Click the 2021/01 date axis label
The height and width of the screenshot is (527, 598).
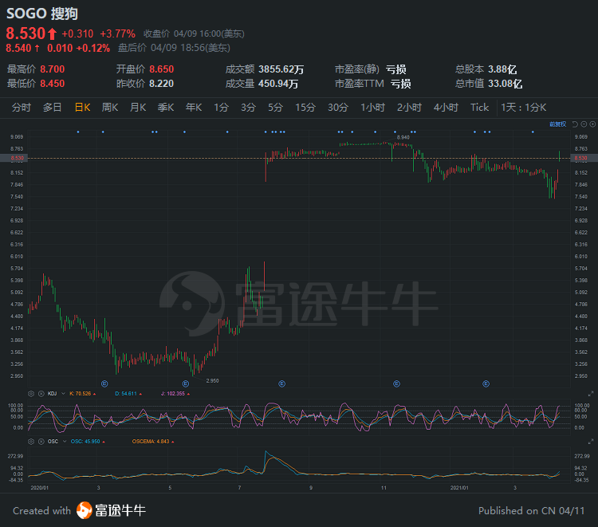(x=459, y=488)
